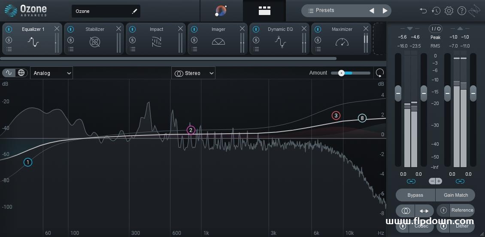Open Imager module preset list icon

click(x=194, y=49)
